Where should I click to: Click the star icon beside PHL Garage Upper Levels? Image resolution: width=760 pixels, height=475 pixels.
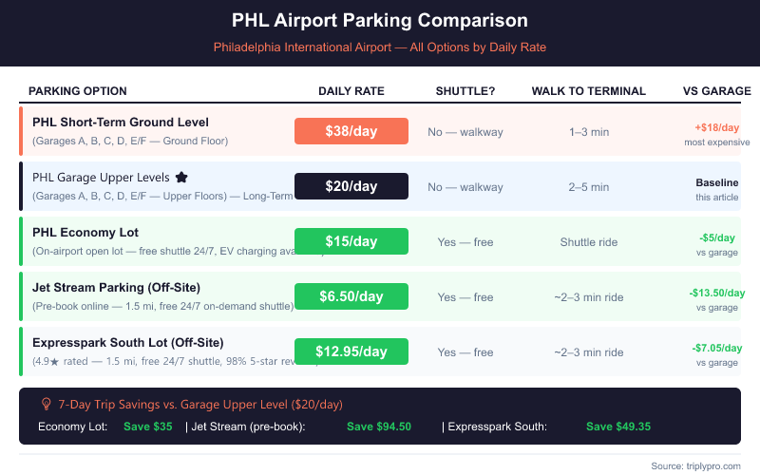(x=181, y=178)
